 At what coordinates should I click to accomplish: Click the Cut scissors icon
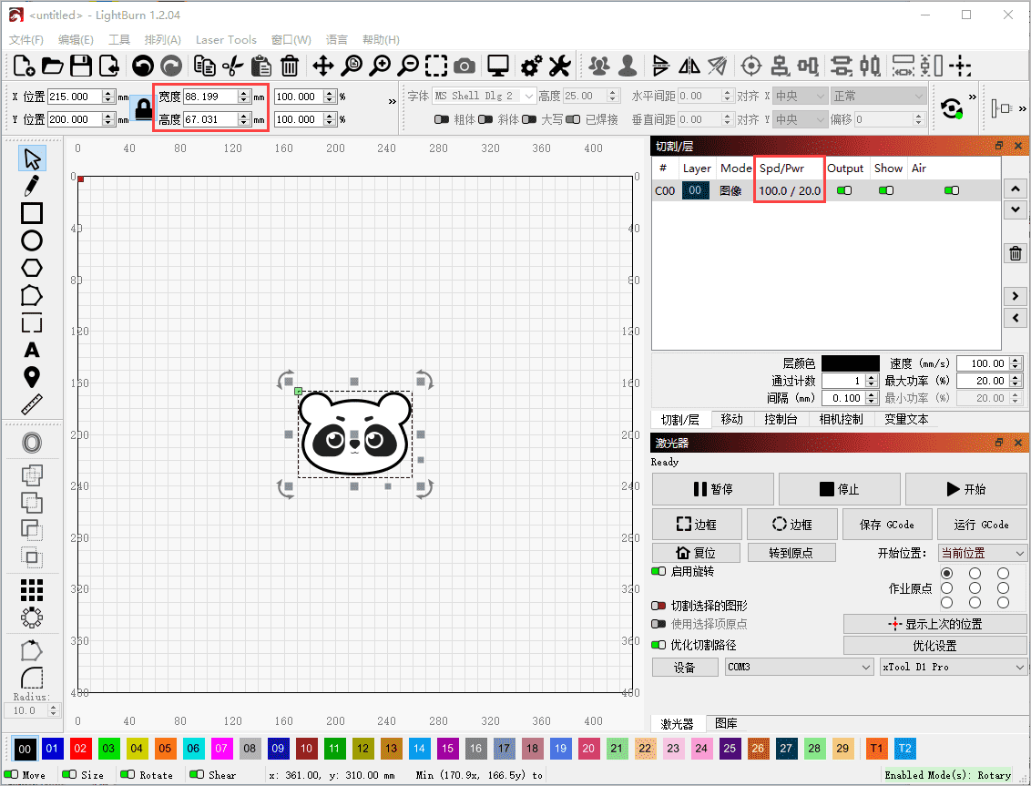point(233,66)
